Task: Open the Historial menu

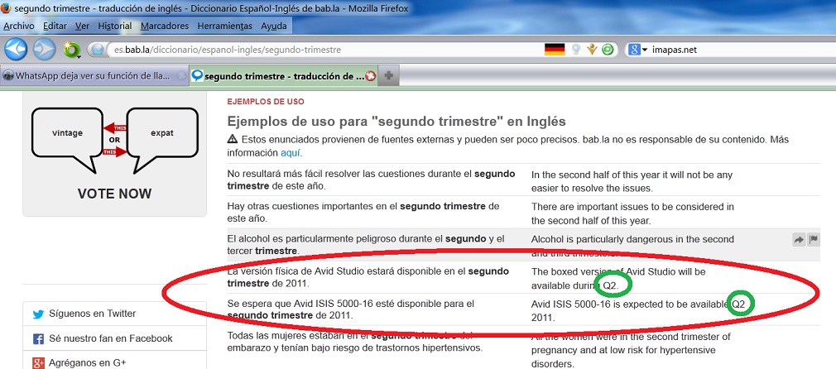Action: click(x=114, y=26)
